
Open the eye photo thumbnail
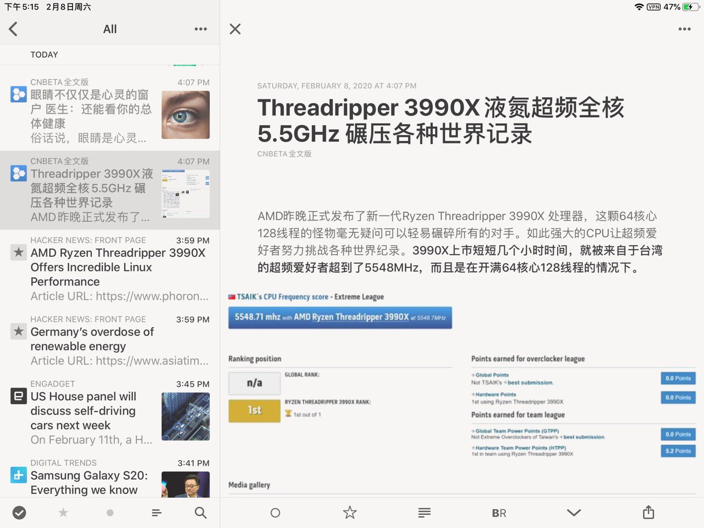tap(185, 115)
